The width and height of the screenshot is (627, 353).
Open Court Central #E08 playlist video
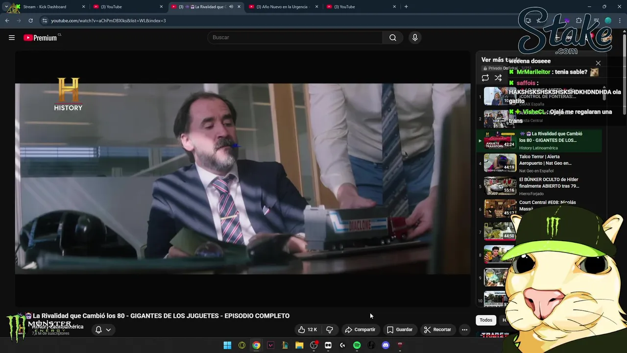[x=539, y=209]
